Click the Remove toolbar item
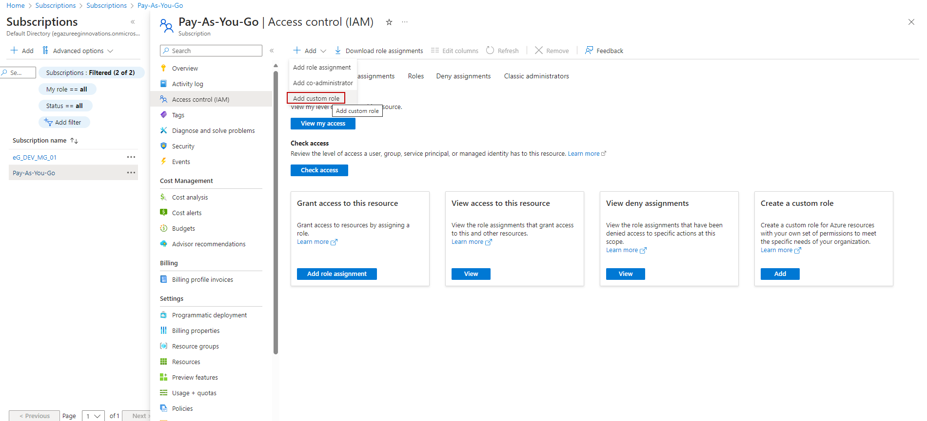Image resolution: width=927 pixels, height=421 pixels. point(552,51)
